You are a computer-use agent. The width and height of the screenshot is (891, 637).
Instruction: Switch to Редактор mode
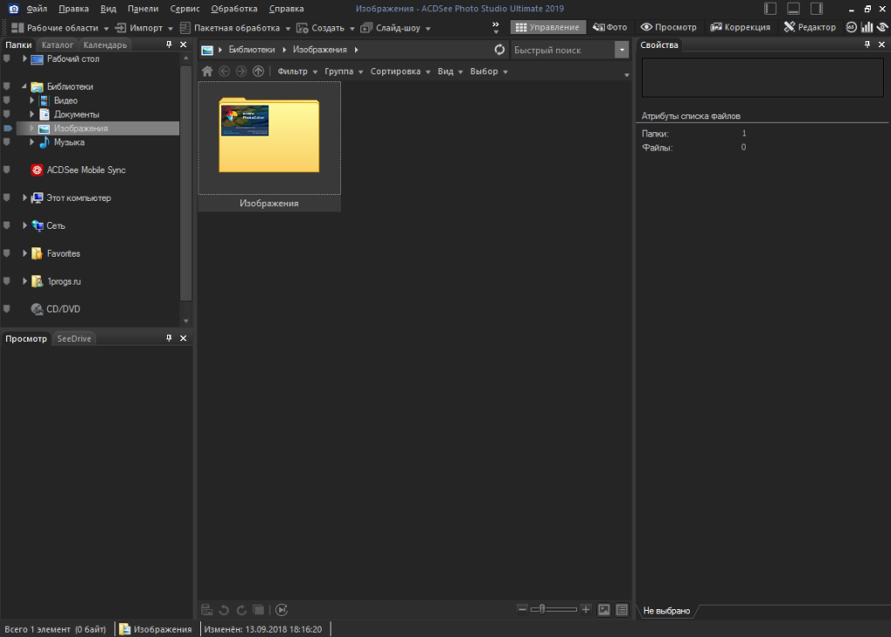(810, 27)
